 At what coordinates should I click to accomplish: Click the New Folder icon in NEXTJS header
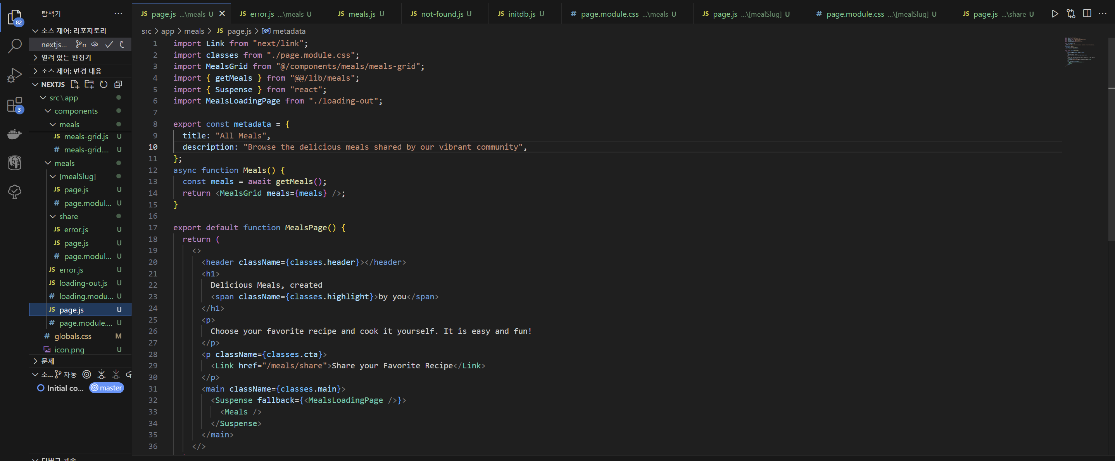point(89,84)
